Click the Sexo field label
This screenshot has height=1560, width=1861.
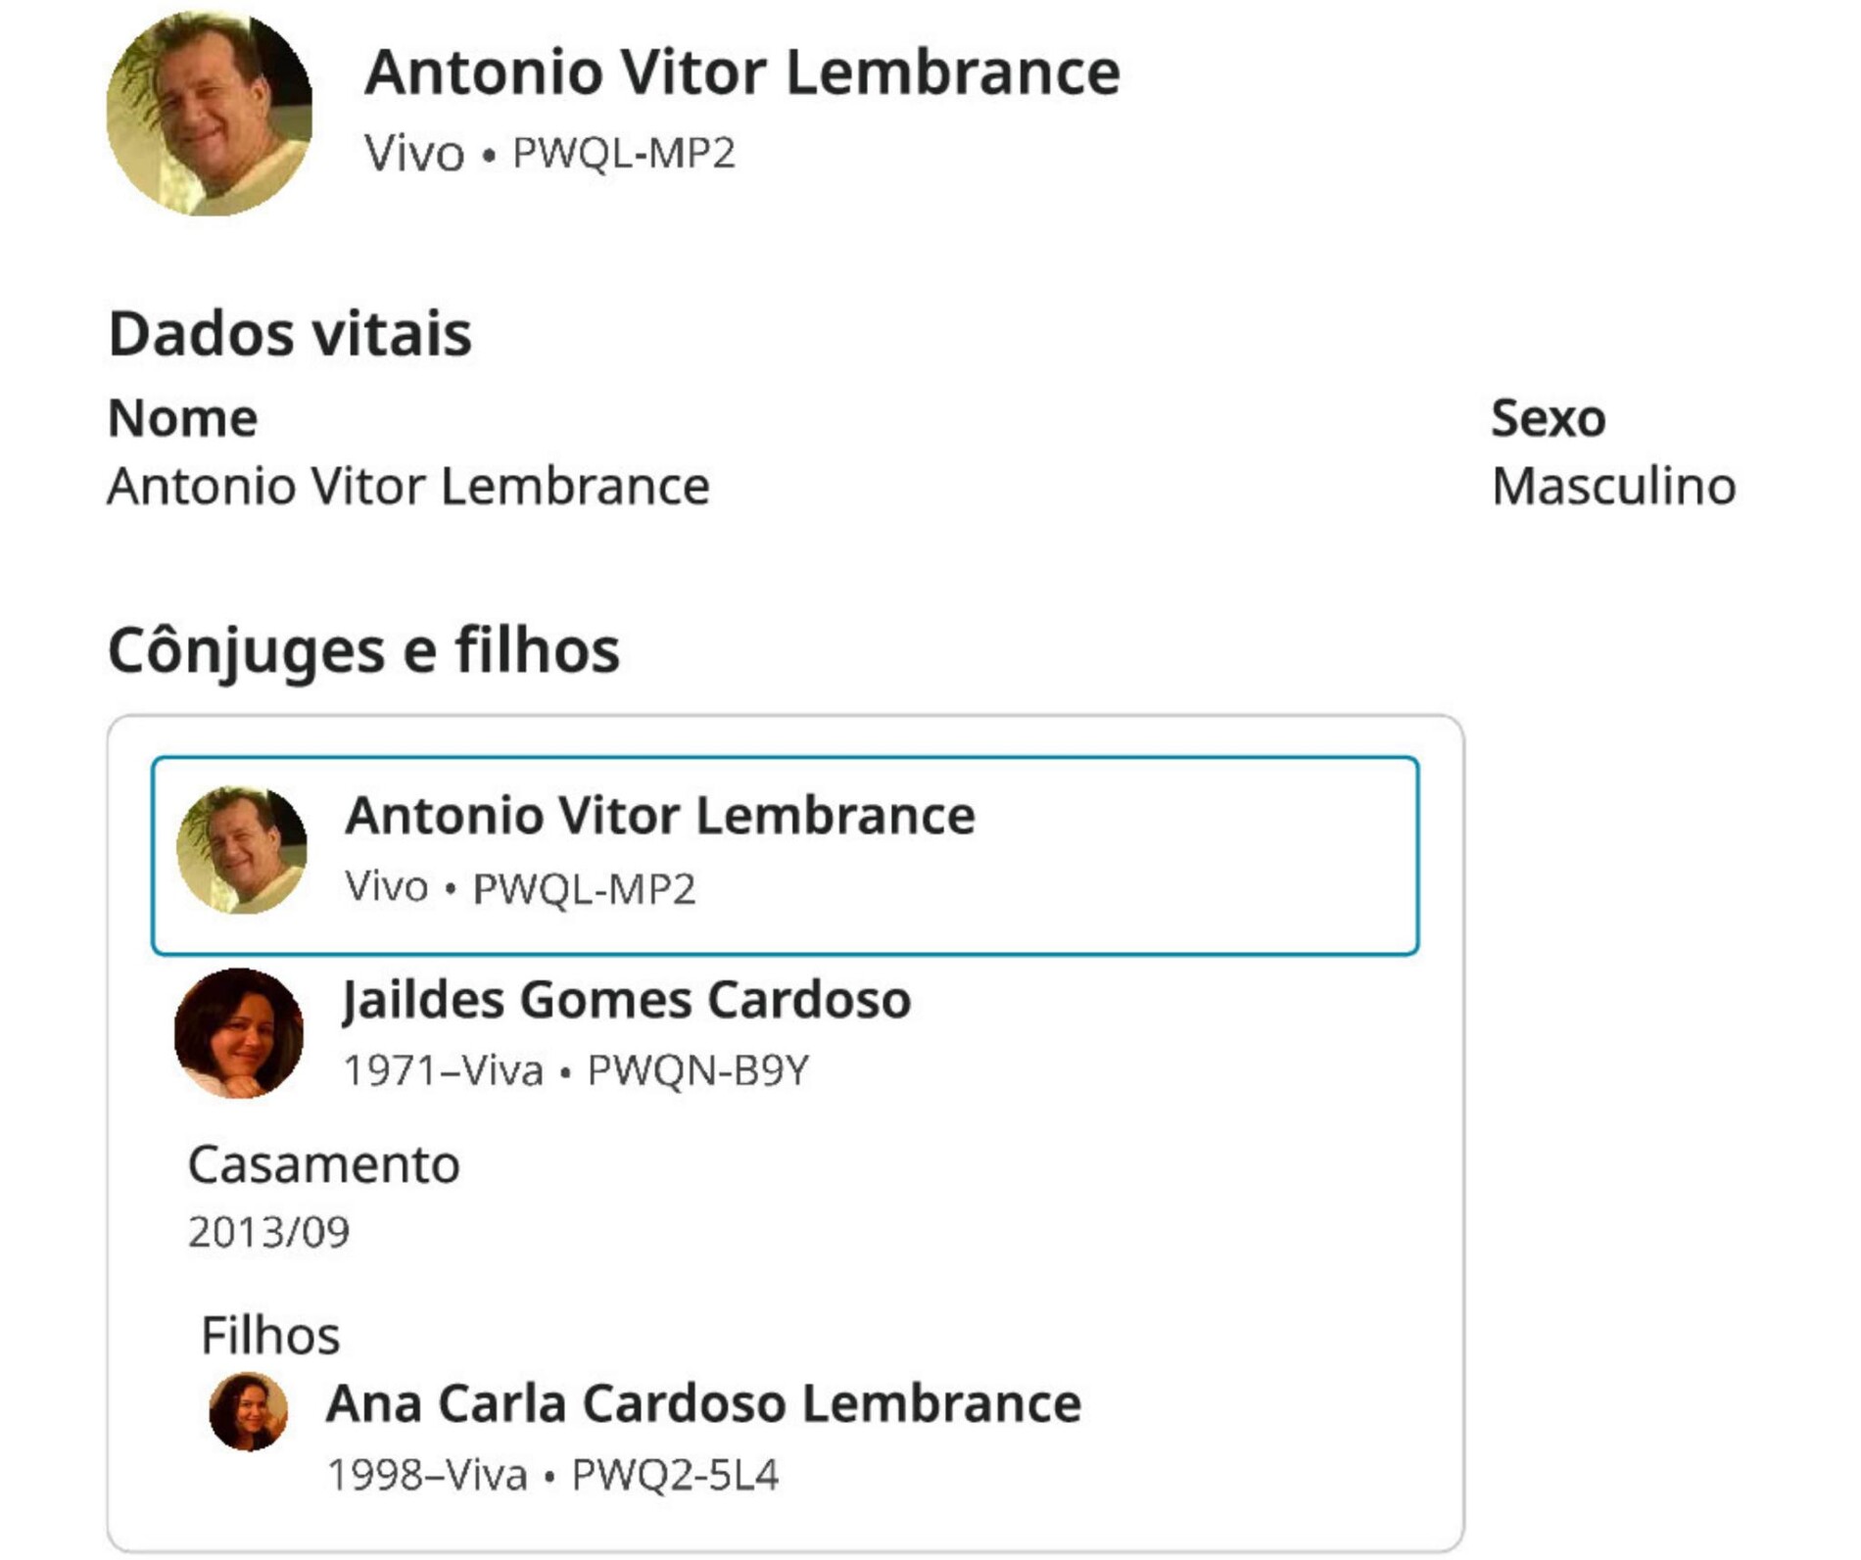tap(1548, 418)
